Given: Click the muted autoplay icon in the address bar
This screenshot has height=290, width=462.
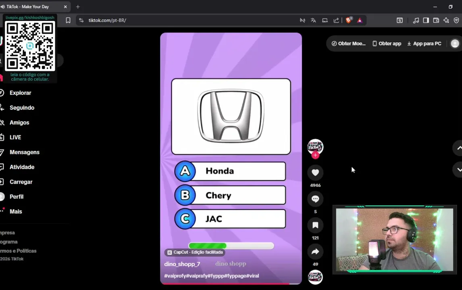Looking at the screenshot, I should tap(302, 20).
